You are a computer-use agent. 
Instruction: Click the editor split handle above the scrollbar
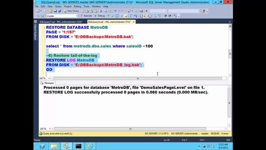point(230,26)
